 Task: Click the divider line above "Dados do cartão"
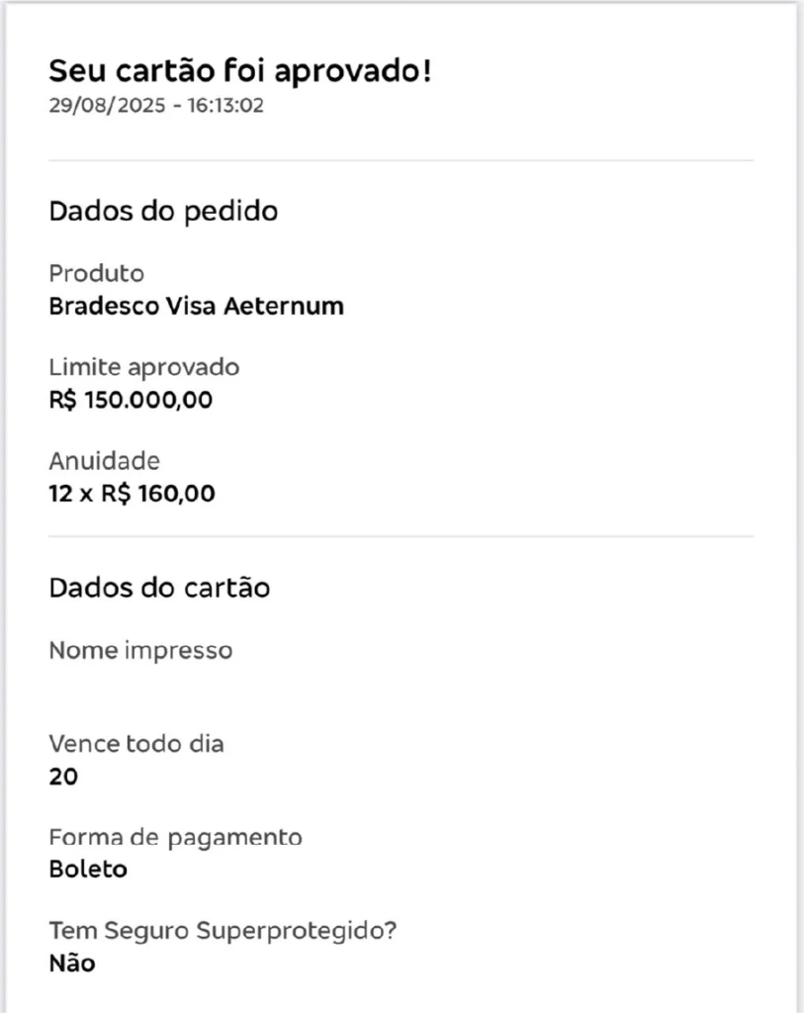(401, 537)
